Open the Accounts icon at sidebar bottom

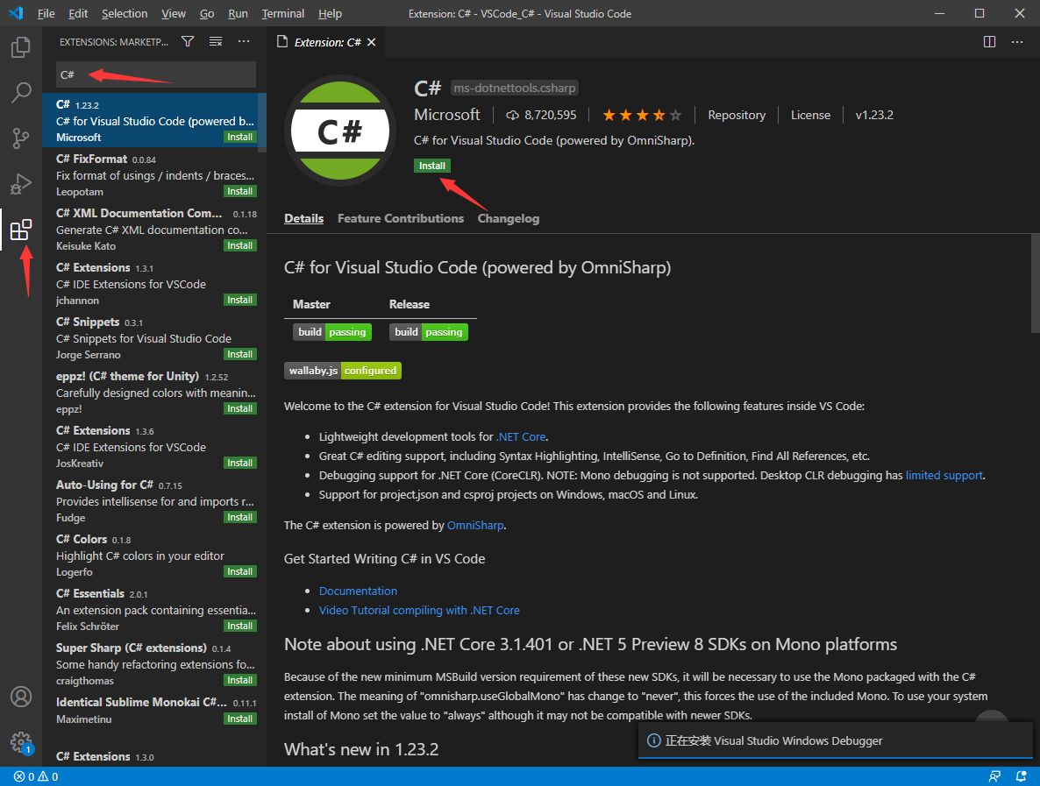[x=20, y=697]
